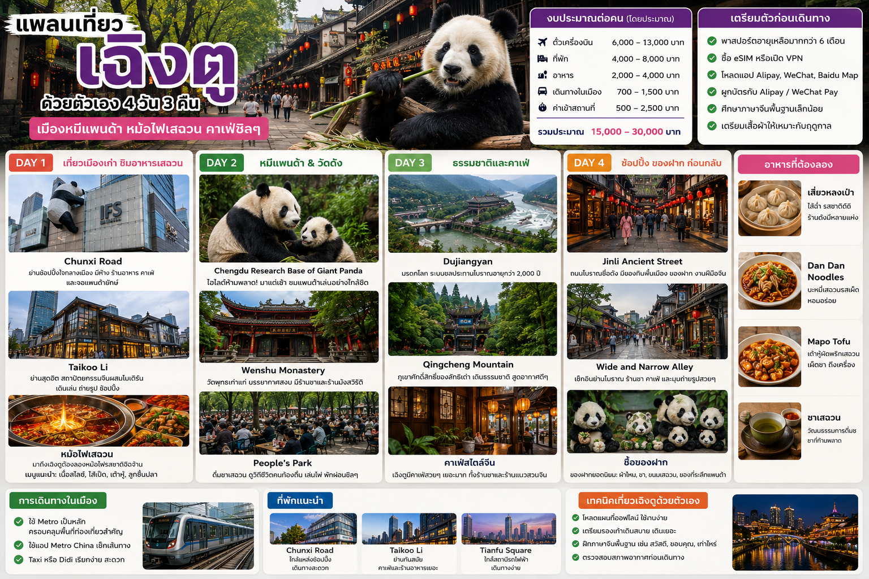869x579 pixels.
Task: Open the Sichuan tea cup photo
Action: pos(769,431)
